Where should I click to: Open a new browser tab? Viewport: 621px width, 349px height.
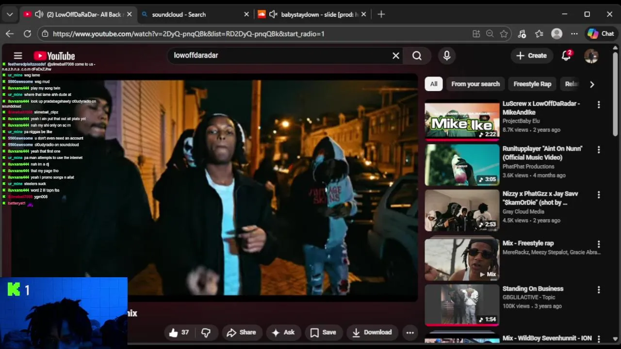381,15
